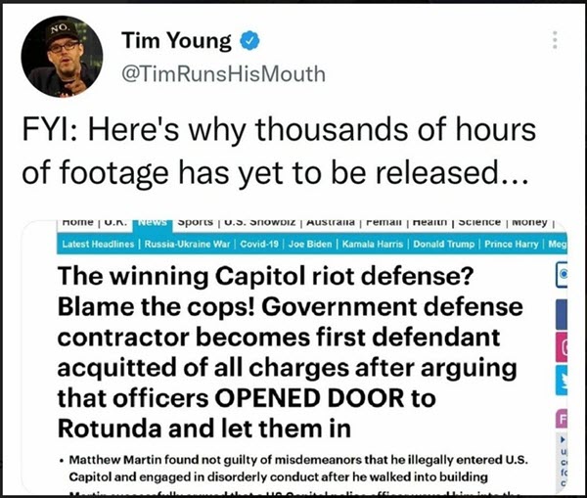Screen dimensions: 587x498
Task: Click the Twitter bird share icon
Action: coord(562,380)
